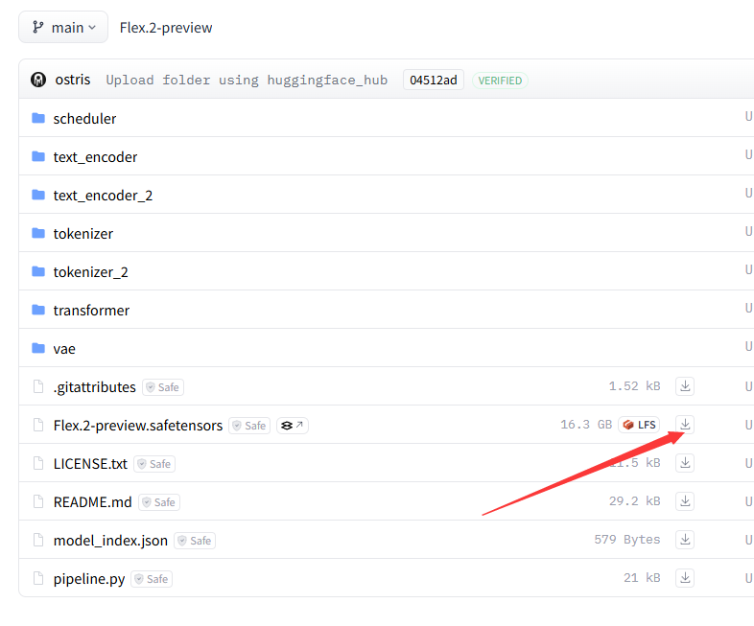
Task: Open the .gitattributes file
Action: click(x=95, y=386)
